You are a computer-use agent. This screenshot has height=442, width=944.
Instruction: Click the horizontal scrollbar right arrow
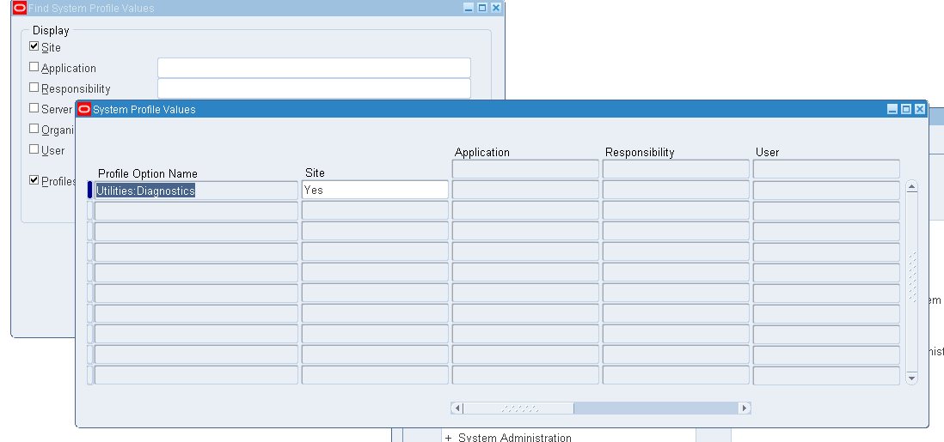point(745,409)
